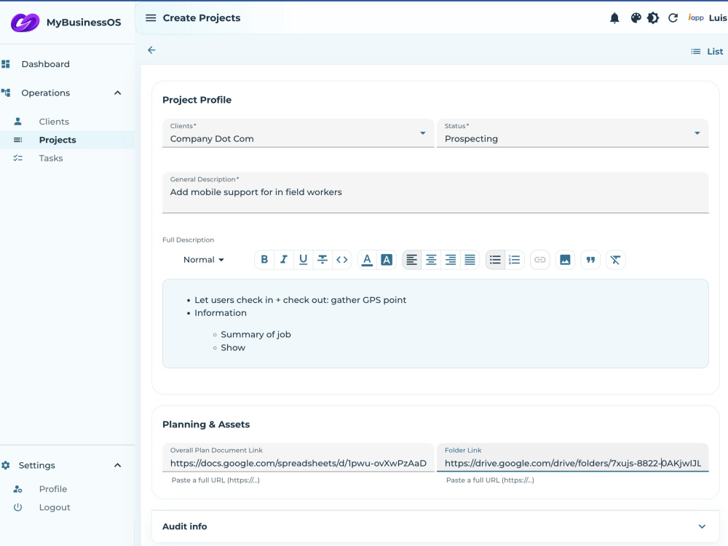Click the Overall Plan Document Link field
This screenshot has width=728, height=546.
click(298, 457)
